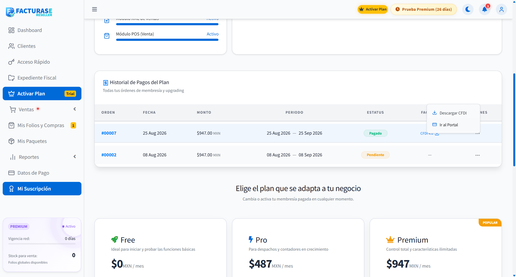Click the PERIODO column header

click(x=294, y=113)
